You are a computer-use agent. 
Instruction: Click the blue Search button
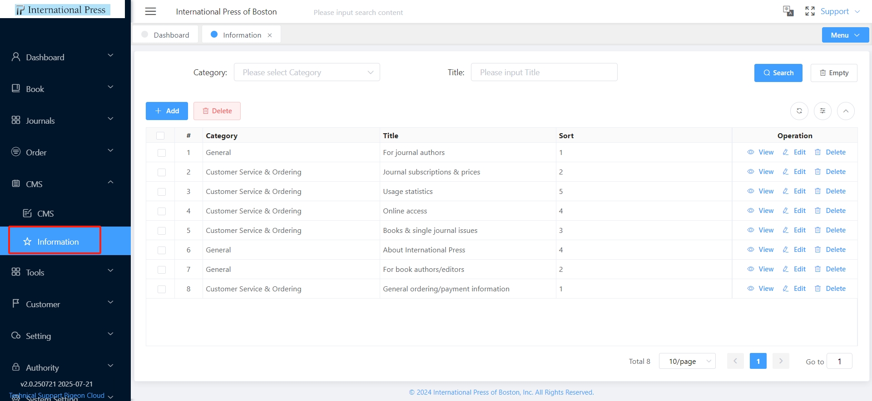pos(778,73)
